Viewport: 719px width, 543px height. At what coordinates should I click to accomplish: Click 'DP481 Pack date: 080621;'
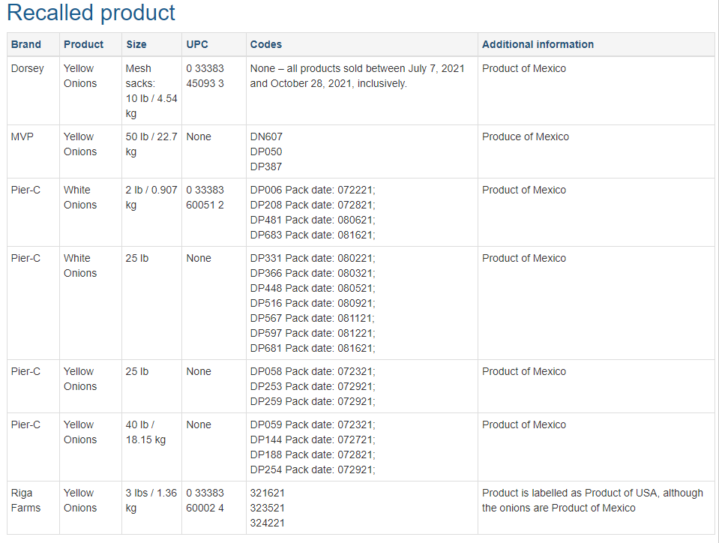point(313,220)
